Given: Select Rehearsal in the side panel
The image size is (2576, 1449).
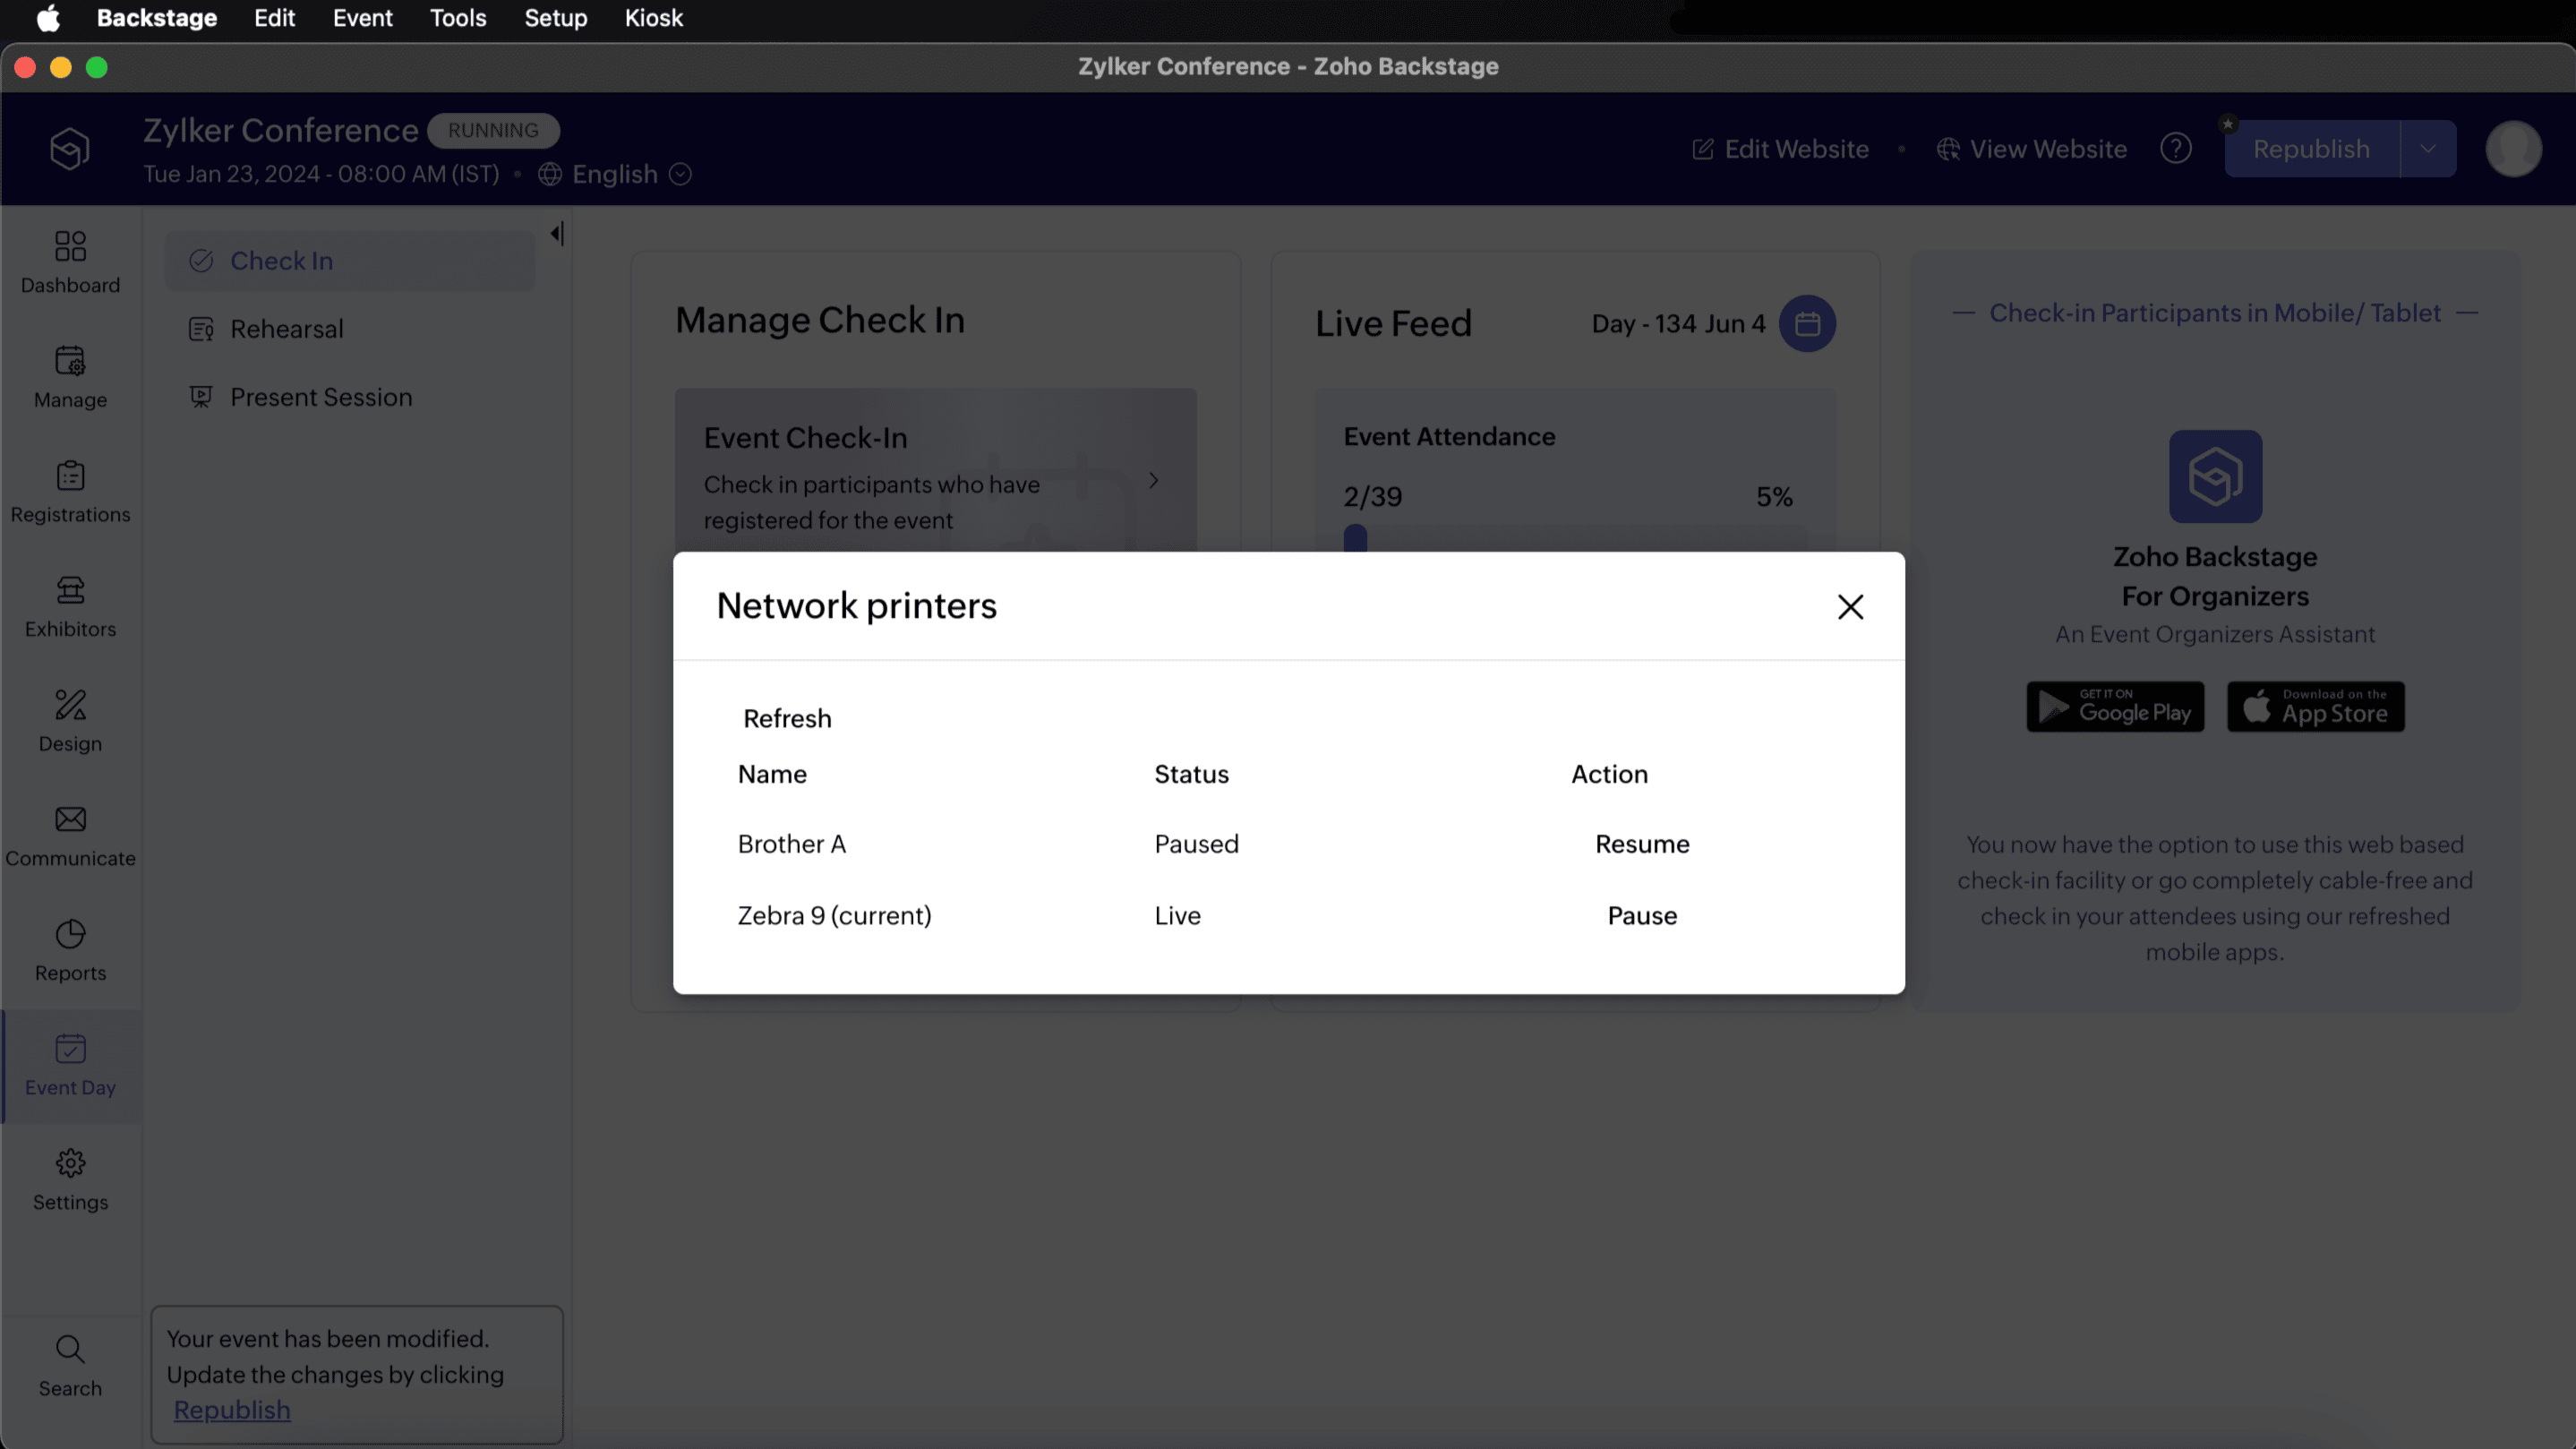Looking at the screenshot, I should click(286, 329).
